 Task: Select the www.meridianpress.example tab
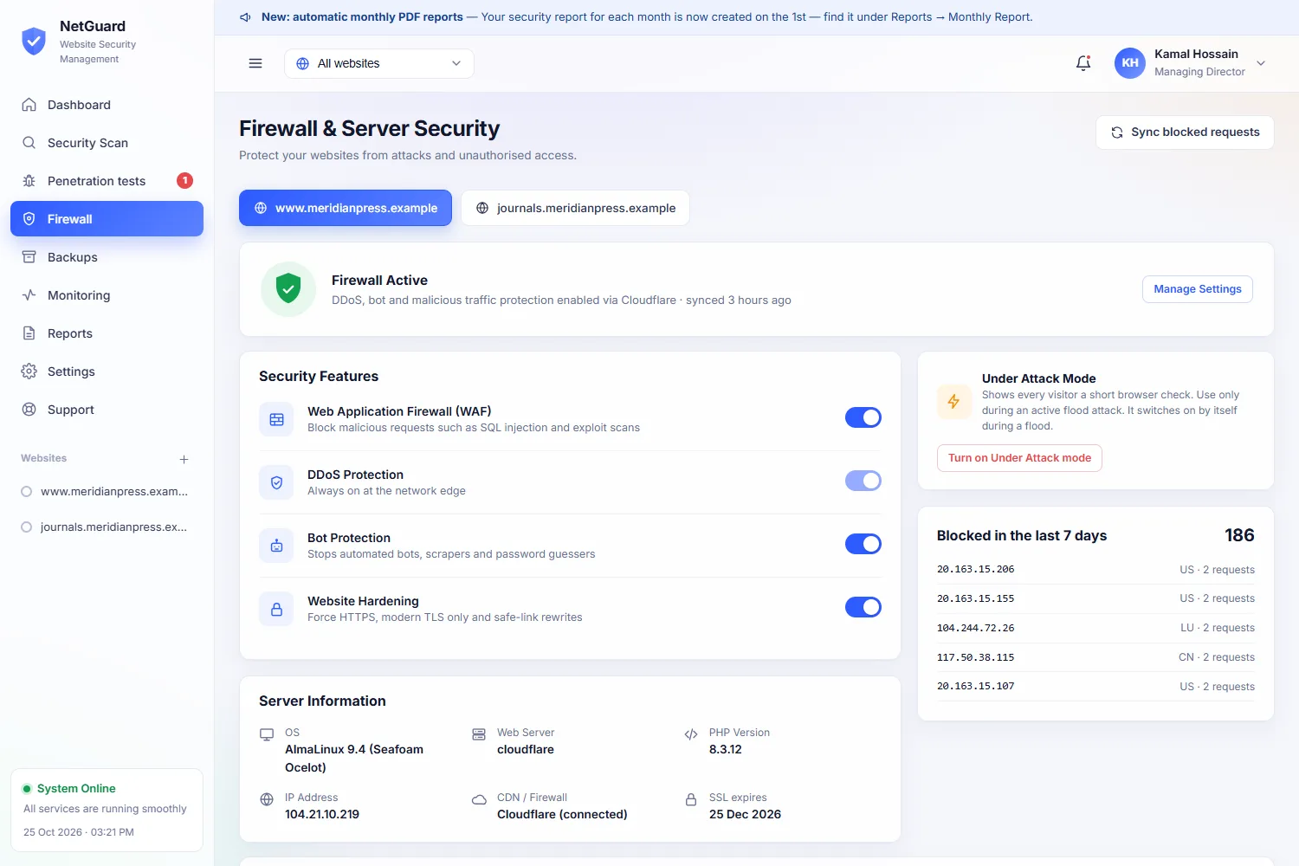[346, 208]
